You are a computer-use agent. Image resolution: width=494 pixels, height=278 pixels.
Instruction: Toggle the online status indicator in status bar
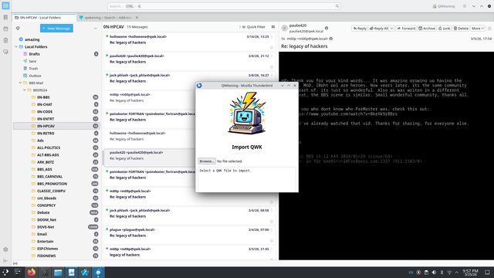[15, 263]
